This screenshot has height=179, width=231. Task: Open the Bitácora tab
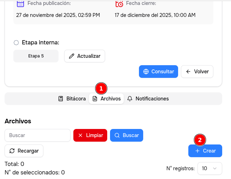(x=72, y=99)
